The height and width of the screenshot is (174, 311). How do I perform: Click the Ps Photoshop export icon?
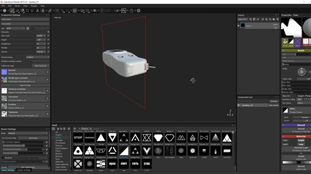[x=123, y=11]
